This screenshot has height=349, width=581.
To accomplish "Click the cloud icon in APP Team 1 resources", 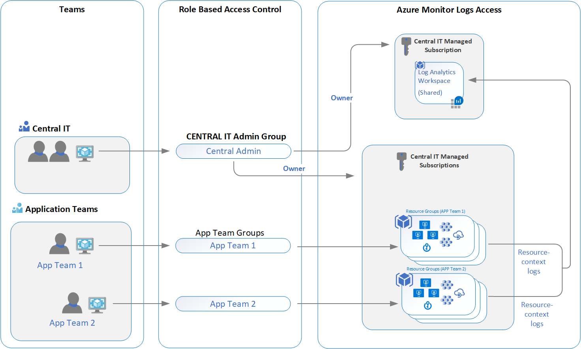I will (x=458, y=235).
